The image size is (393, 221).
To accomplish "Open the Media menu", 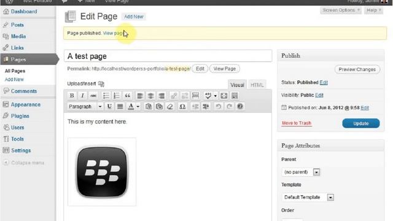I will 18,36.
